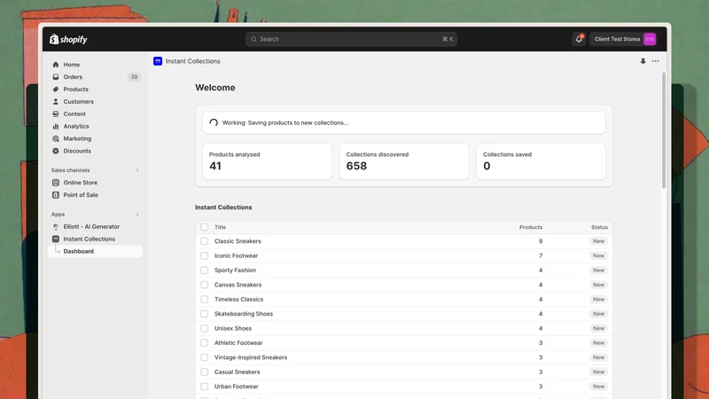
Task: Toggle the select-all checkbox in table header
Action: [x=205, y=227]
